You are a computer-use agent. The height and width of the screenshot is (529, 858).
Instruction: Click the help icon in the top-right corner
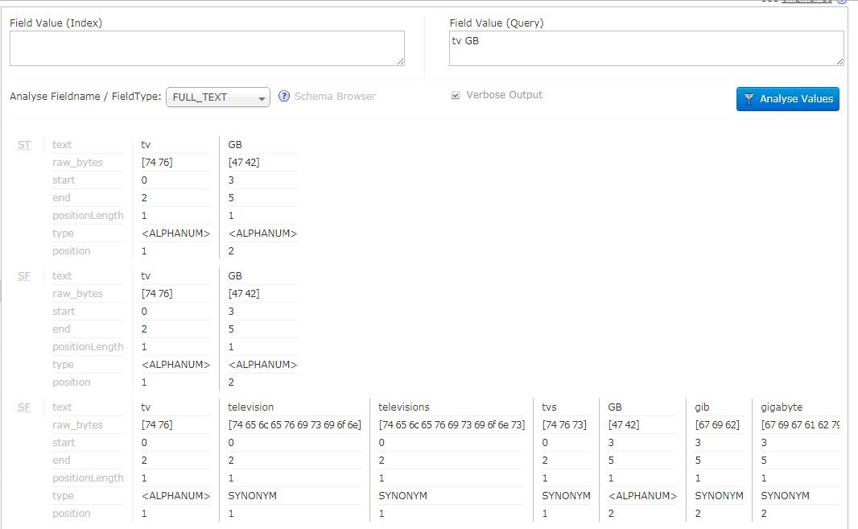[844, 2]
